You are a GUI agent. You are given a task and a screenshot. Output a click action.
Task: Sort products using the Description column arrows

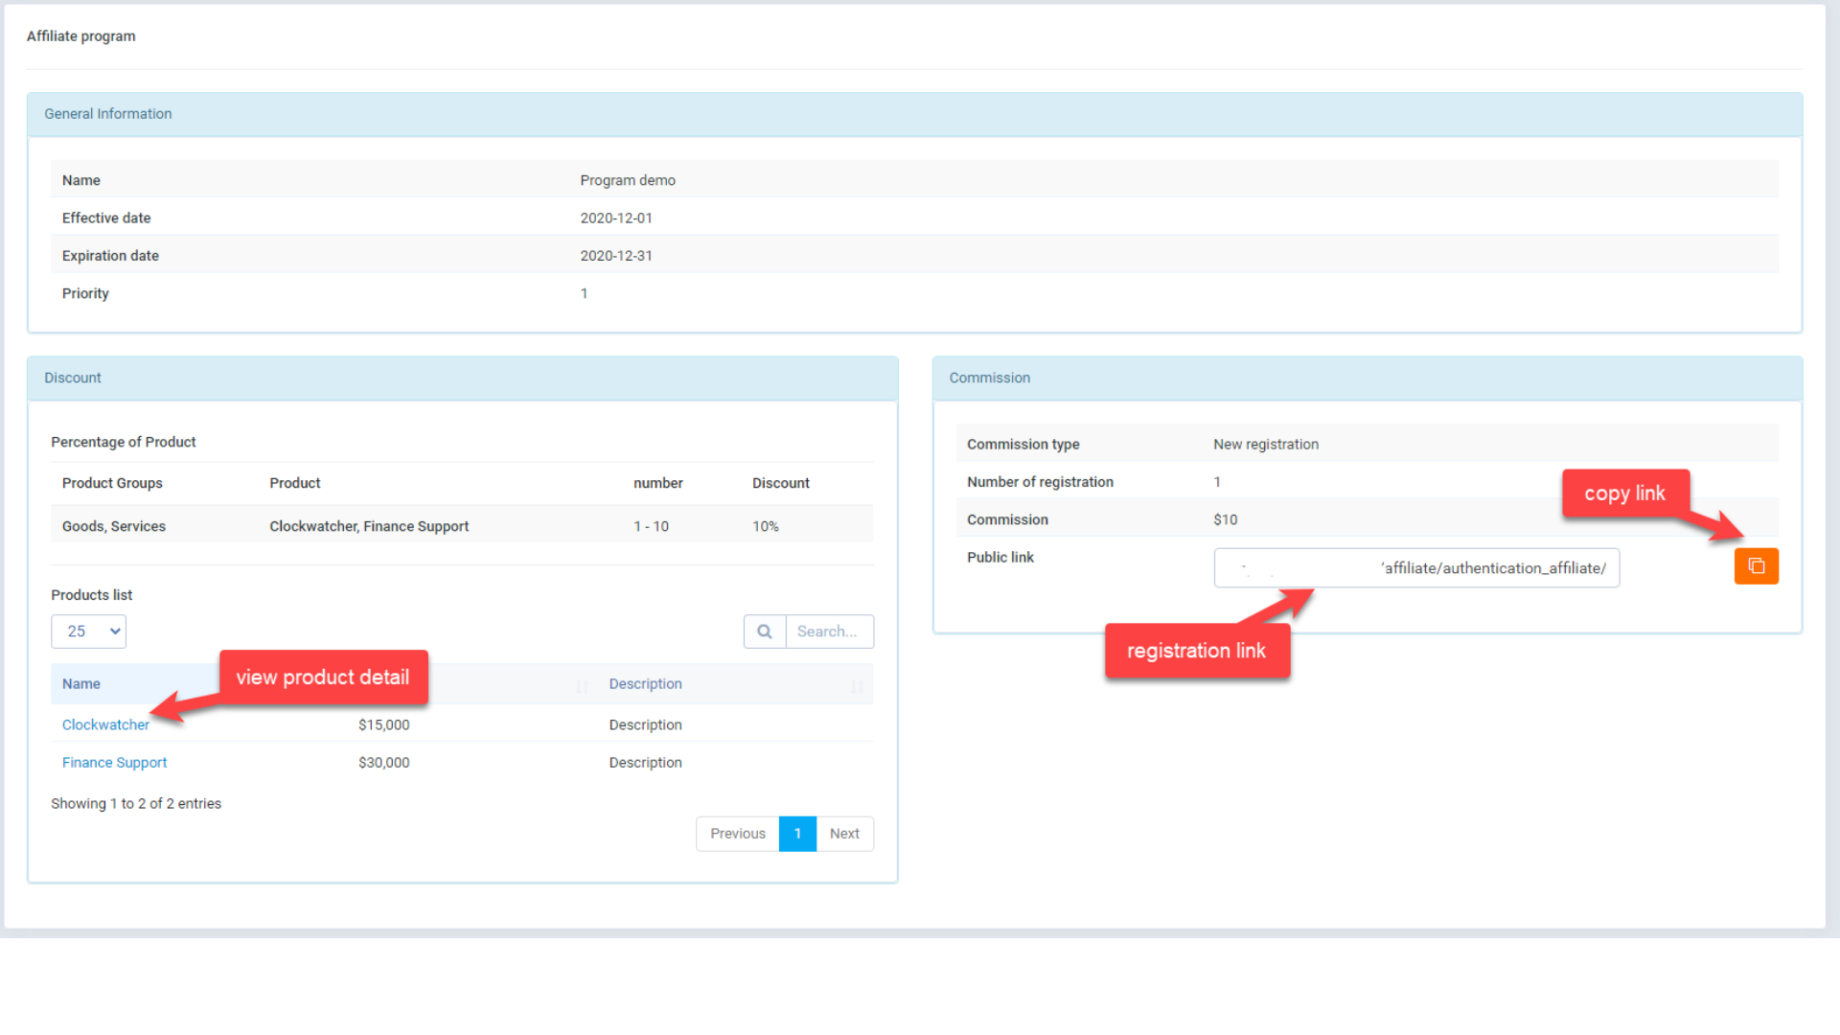click(x=858, y=686)
